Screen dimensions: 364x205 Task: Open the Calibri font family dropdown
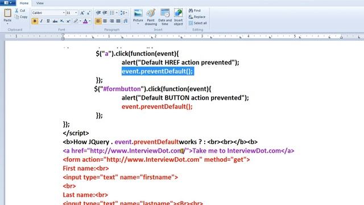click(64, 13)
